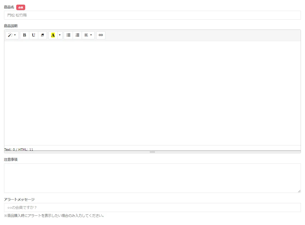Expand the text color palette arrow
The width and height of the screenshot is (305, 225).
[60, 35]
